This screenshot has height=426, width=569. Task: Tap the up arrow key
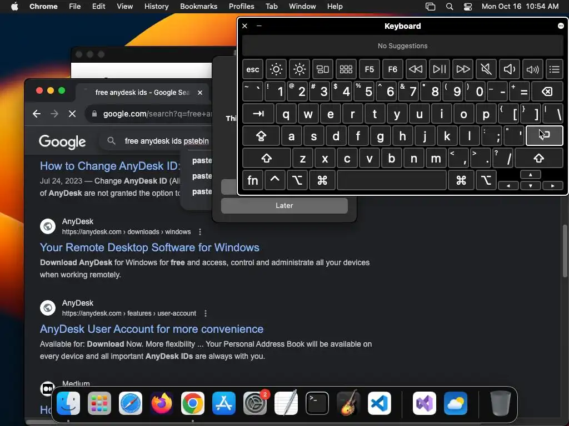[531, 175]
